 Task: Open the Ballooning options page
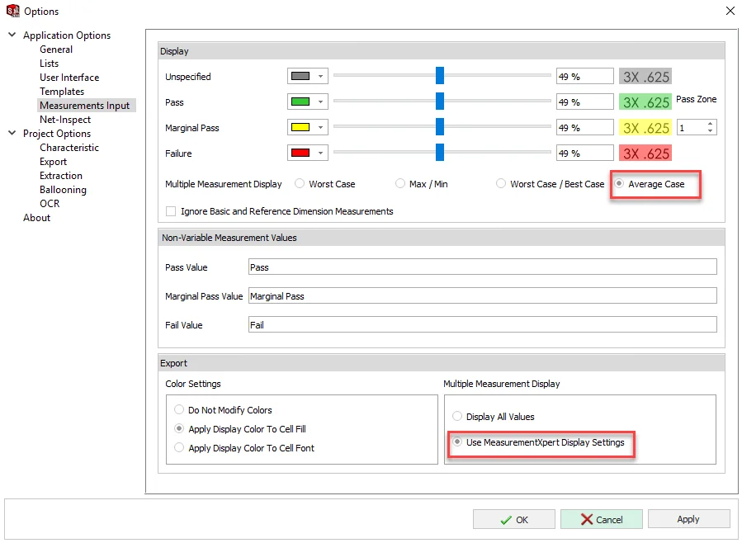click(63, 190)
